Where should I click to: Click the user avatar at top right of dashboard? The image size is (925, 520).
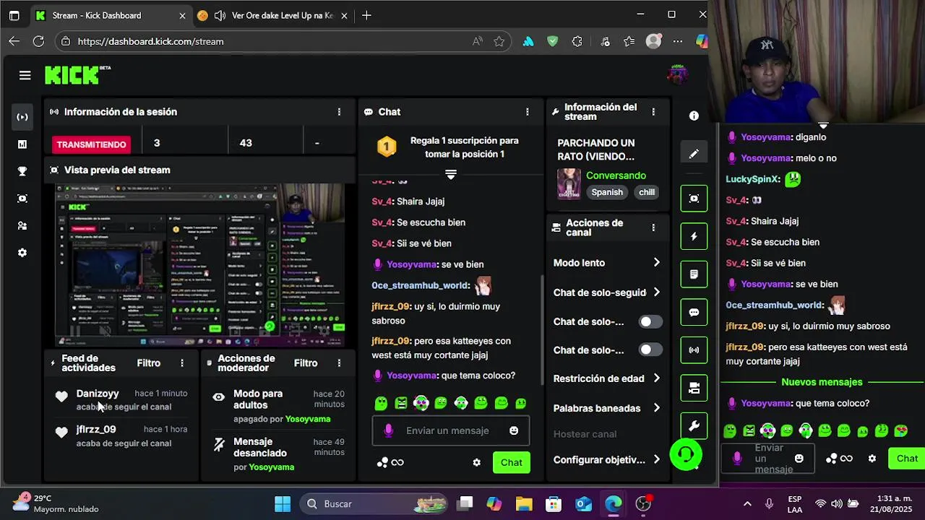point(677,74)
